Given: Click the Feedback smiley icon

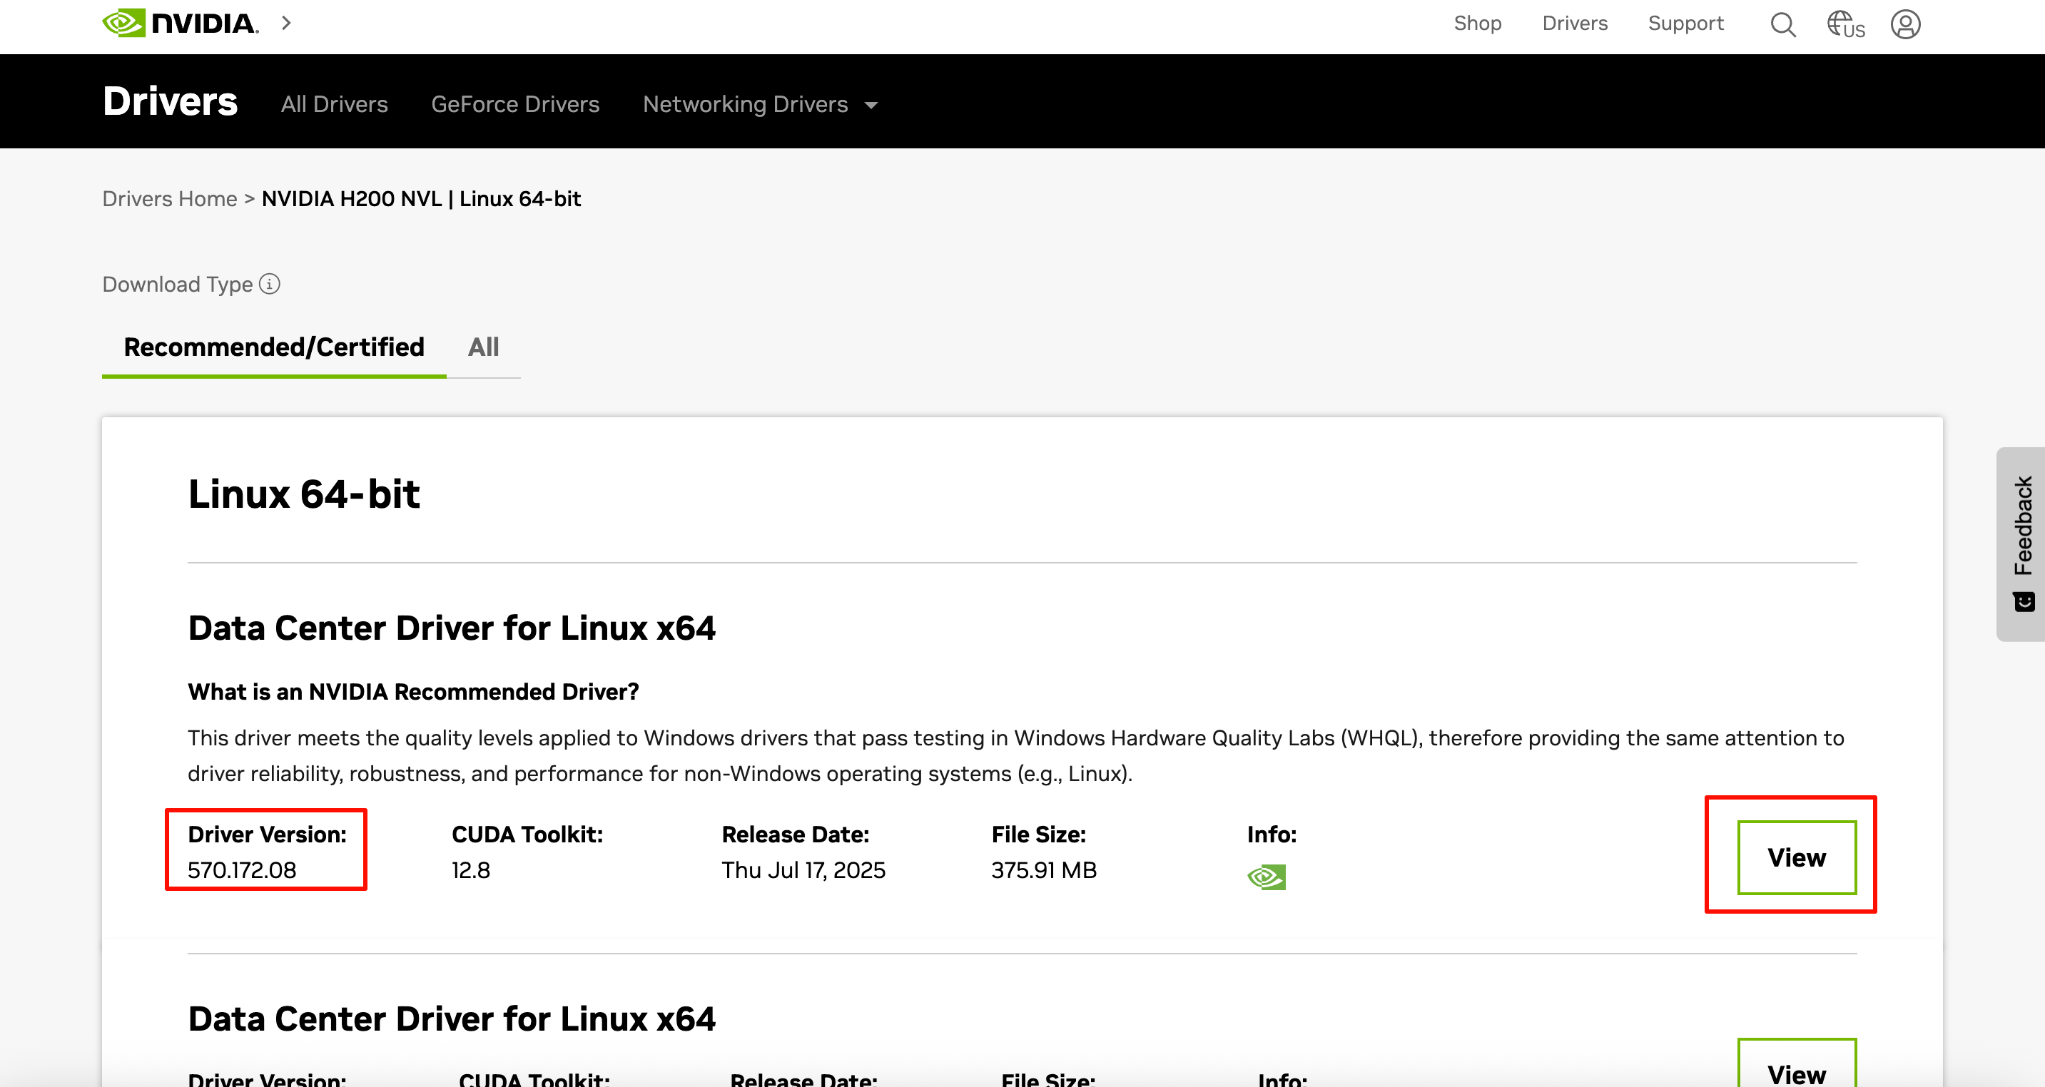Looking at the screenshot, I should [2024, 602].
